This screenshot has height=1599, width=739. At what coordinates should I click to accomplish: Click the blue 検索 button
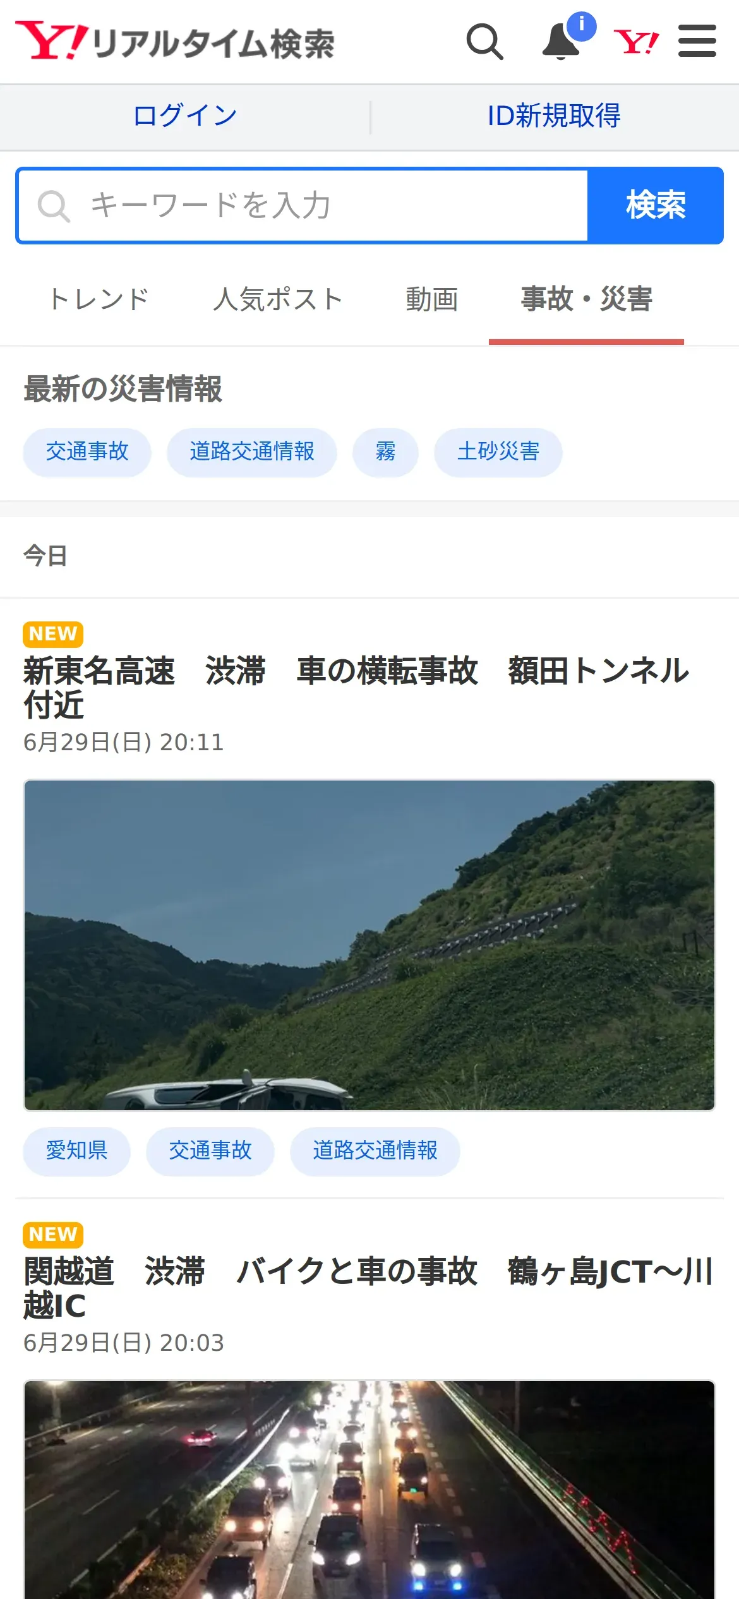656,205
